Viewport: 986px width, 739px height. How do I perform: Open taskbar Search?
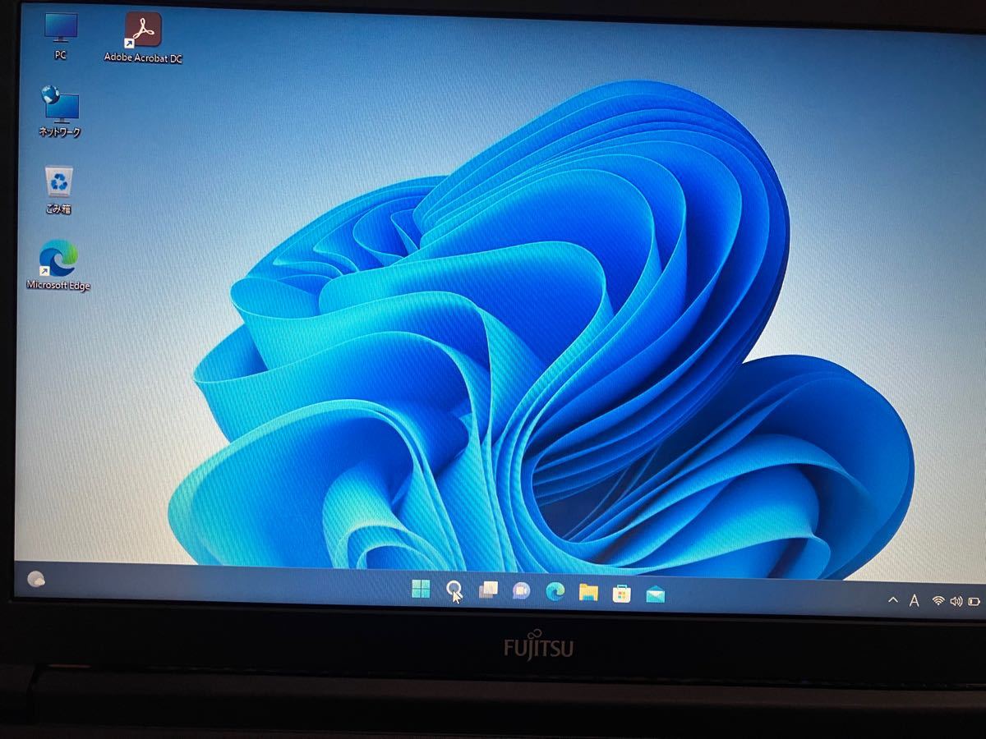click(454, 589)
